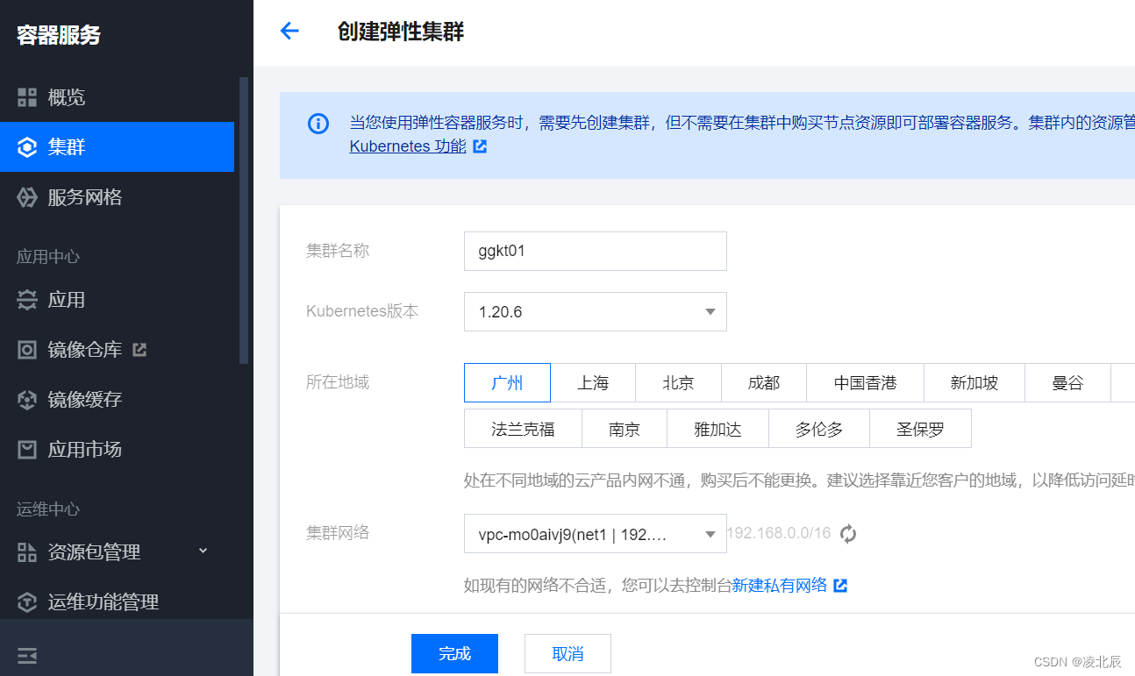
Task: Open the 概览 menu item
Action: click(x=117, y=97)
